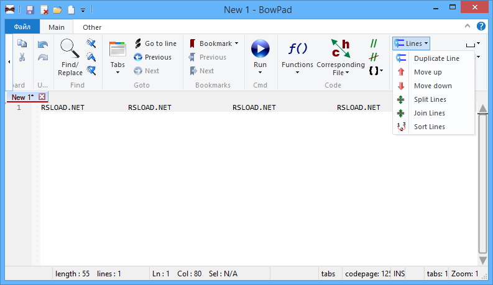Image resolution: width=493 pixels, height=285 pixels.
Task: Close the New 1* tab with red X
Action: click(x=42, y=97)
